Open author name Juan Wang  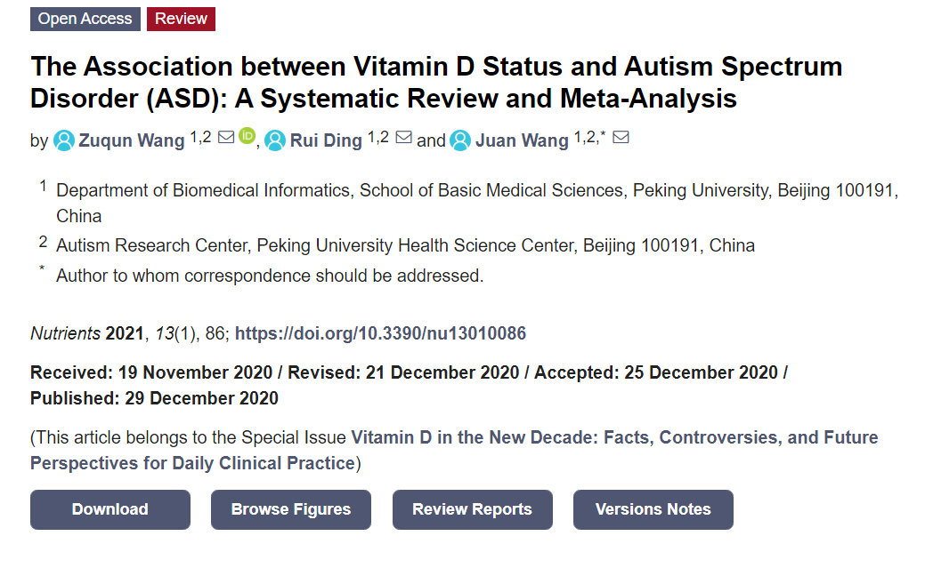click(522, 140)
